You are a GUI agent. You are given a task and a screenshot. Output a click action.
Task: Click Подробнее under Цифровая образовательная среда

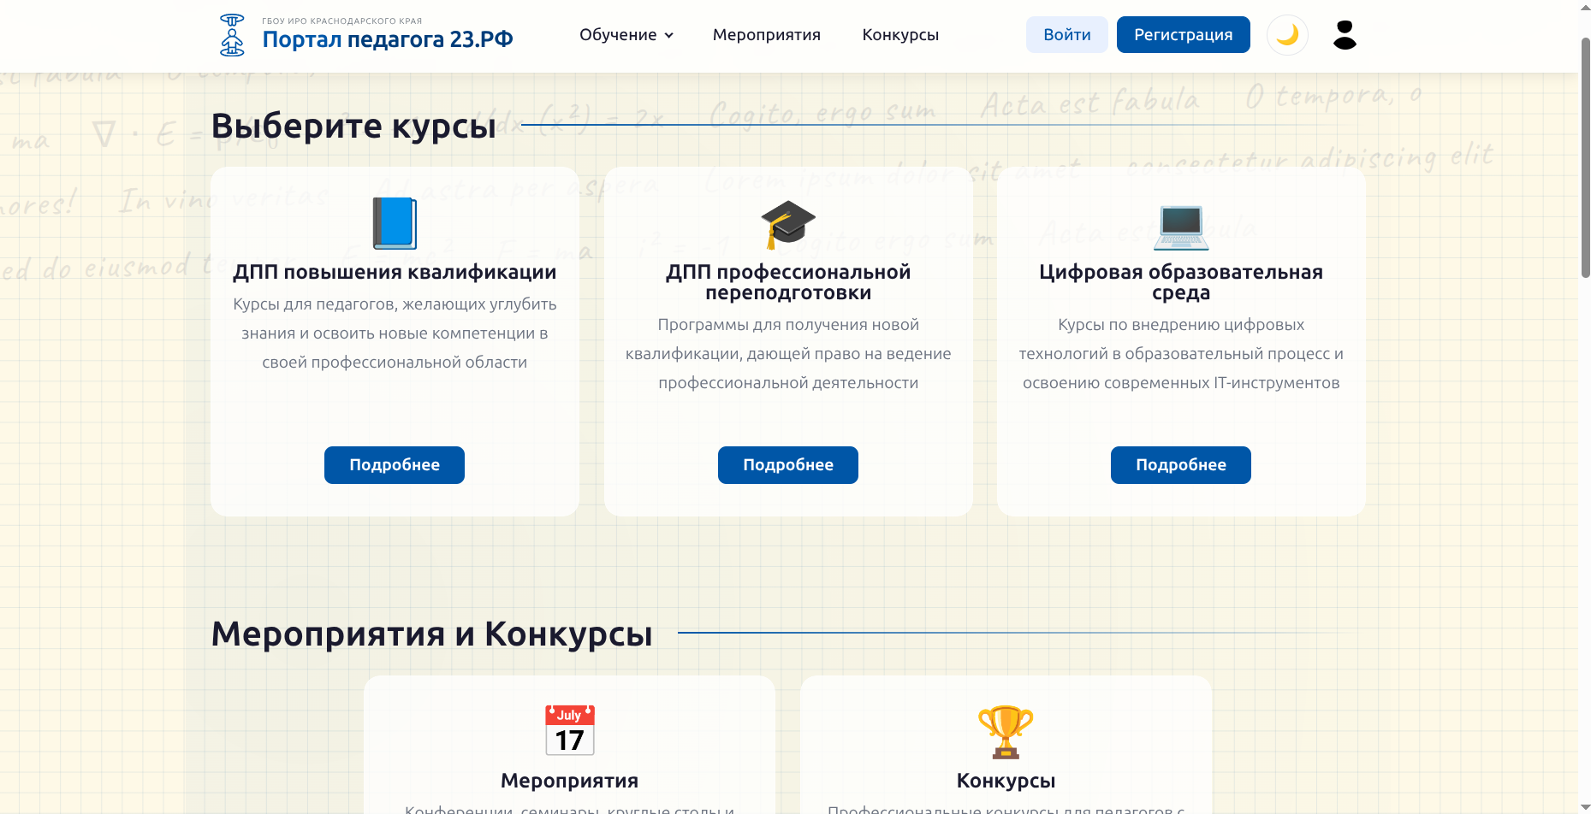1181,465
